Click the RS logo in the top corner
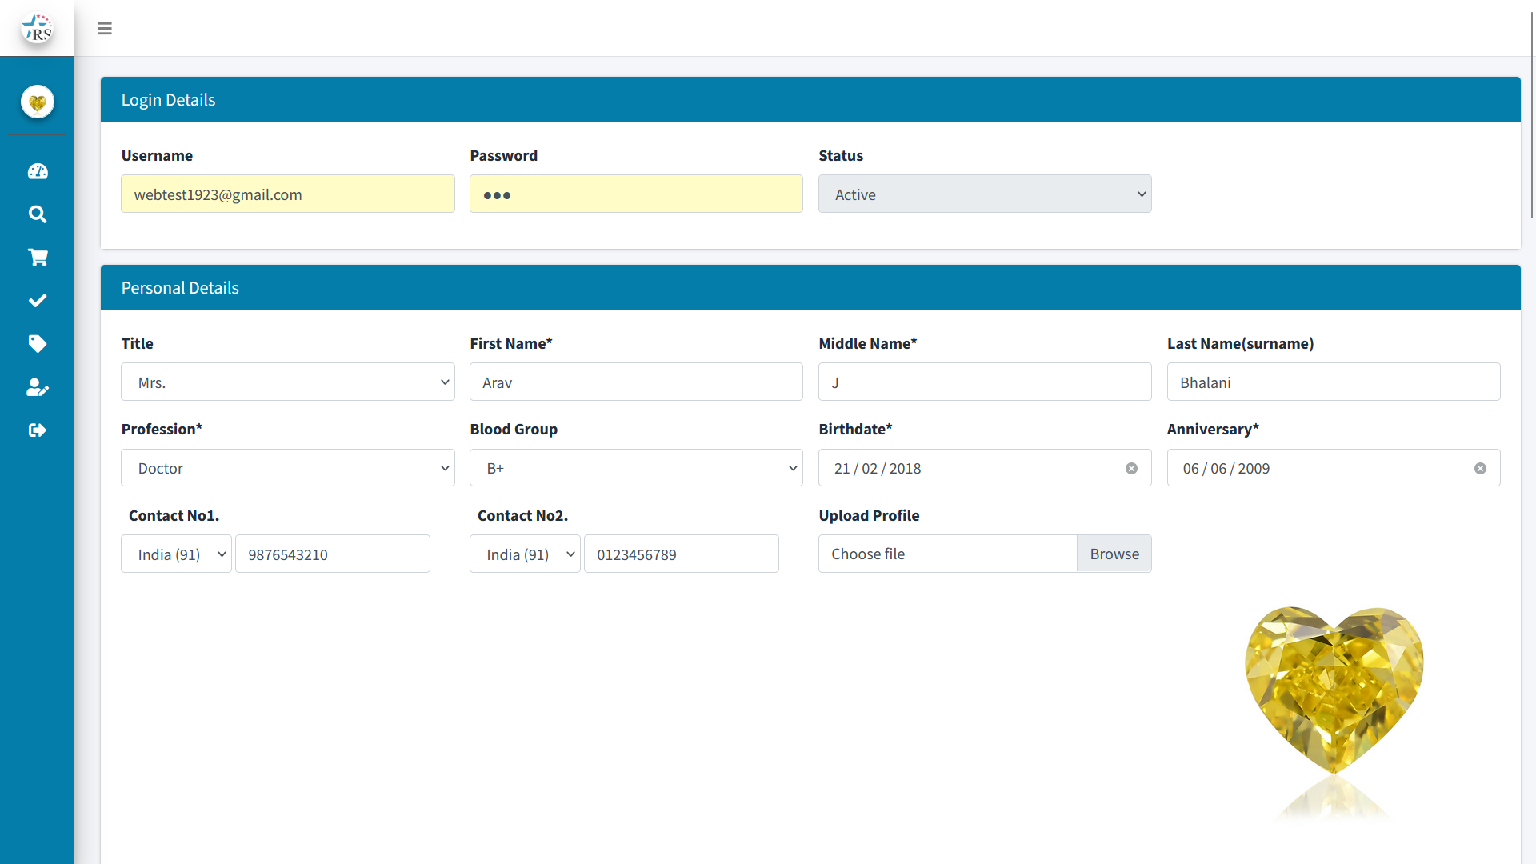The height and width of the screenshot is (864, 1536). (37, 28)
